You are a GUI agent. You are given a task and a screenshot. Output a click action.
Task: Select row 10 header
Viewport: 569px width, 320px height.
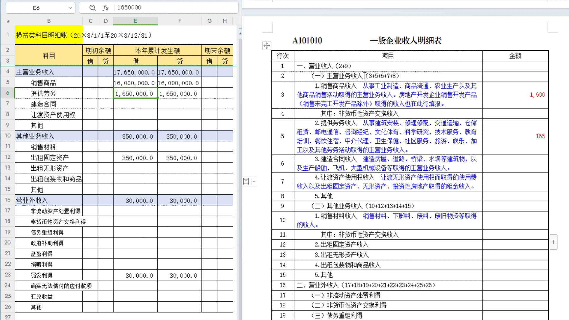8,136
